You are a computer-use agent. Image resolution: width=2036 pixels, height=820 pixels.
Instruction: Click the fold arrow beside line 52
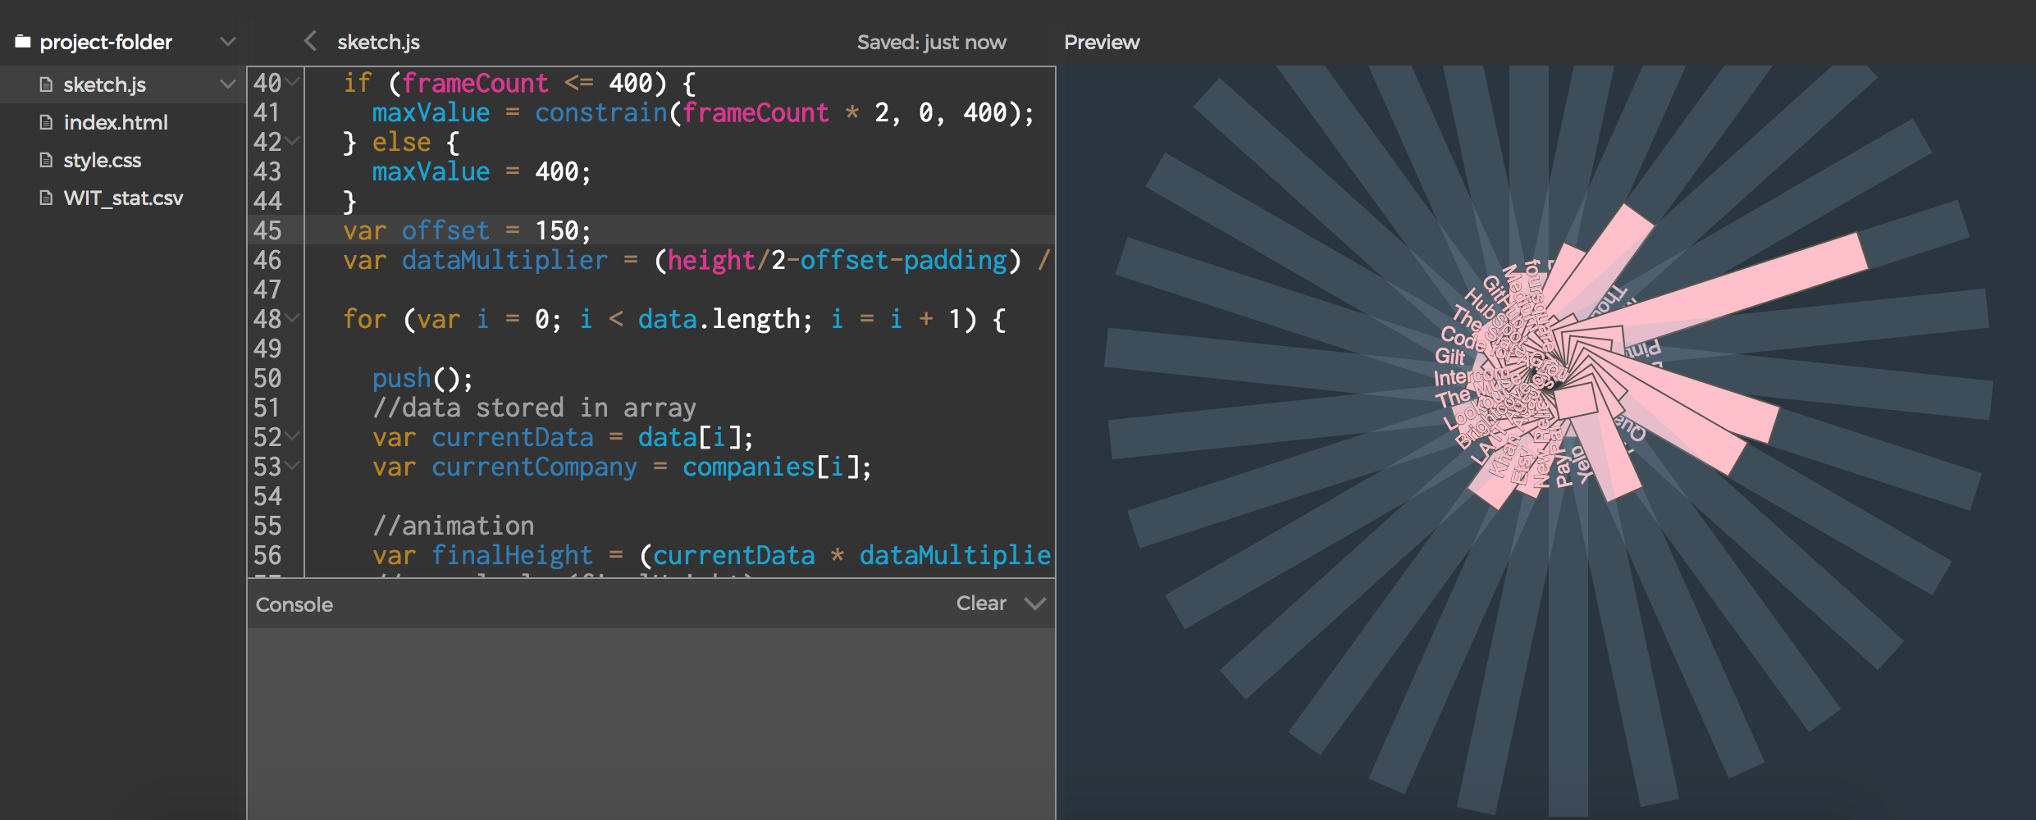point(293,436)
